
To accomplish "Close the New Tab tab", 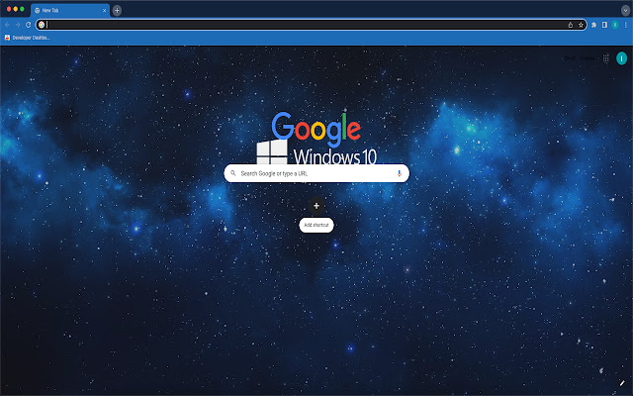I will coord(104,11).
